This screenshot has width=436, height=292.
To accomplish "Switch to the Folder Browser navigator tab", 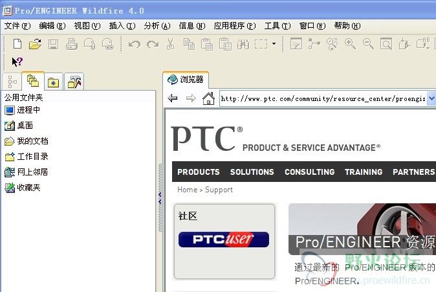I will click(33, 81).
